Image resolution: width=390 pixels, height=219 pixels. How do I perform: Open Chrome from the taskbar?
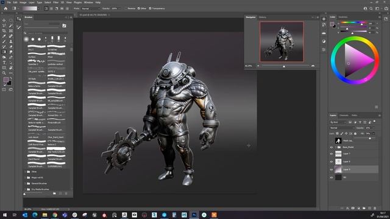(x=55, y=215)
